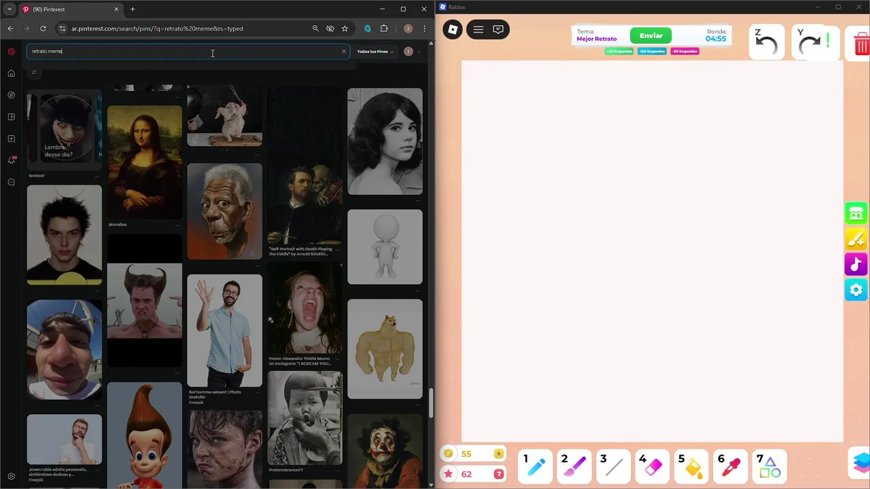The width and height of the screenshot is (870, 489).
Task: Click the Roblox drawing canvas
Action: 652,251
